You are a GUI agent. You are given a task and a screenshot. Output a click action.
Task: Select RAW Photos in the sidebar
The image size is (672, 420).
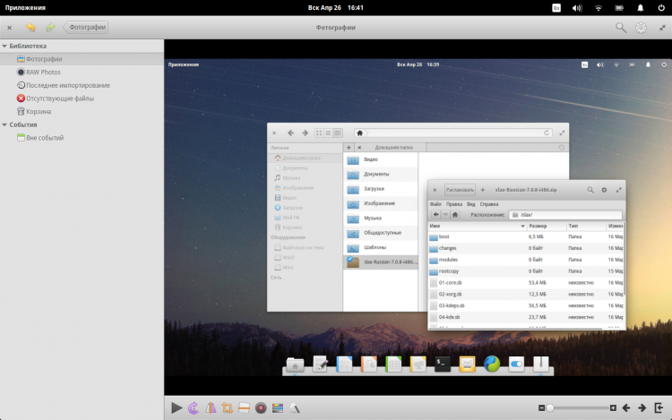[43, 72]
